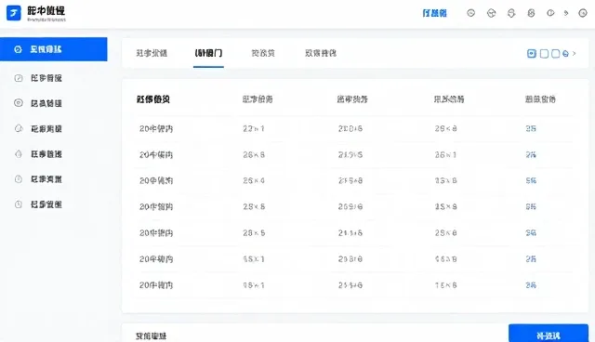595x342 pixels.
Task: Click the square edit icon in the sidebar
Action: [19, 78]
